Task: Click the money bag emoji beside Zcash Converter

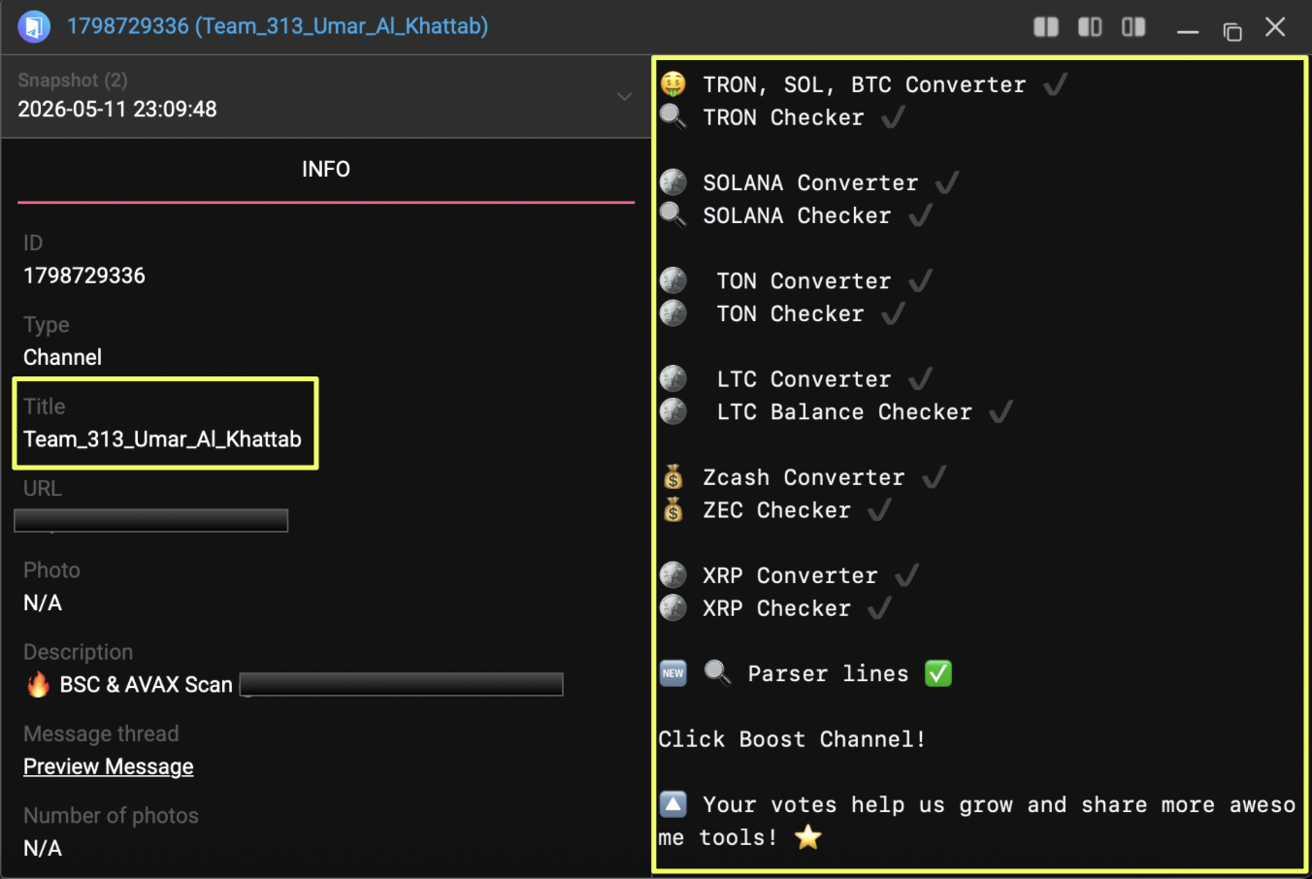Action: click(672, 477)
